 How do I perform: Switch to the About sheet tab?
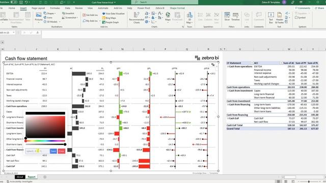pos(20,177)
